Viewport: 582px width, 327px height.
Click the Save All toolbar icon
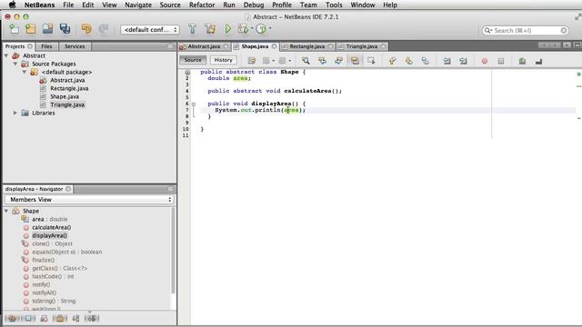65,29
